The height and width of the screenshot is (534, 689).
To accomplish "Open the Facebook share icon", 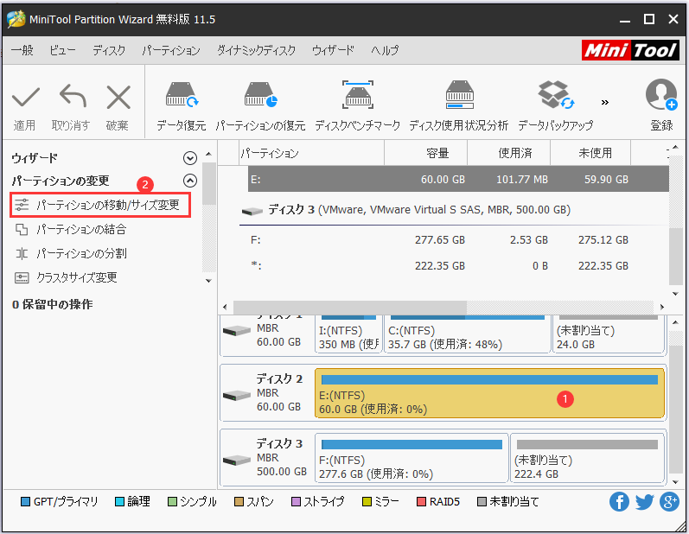I will pos(619,501).
